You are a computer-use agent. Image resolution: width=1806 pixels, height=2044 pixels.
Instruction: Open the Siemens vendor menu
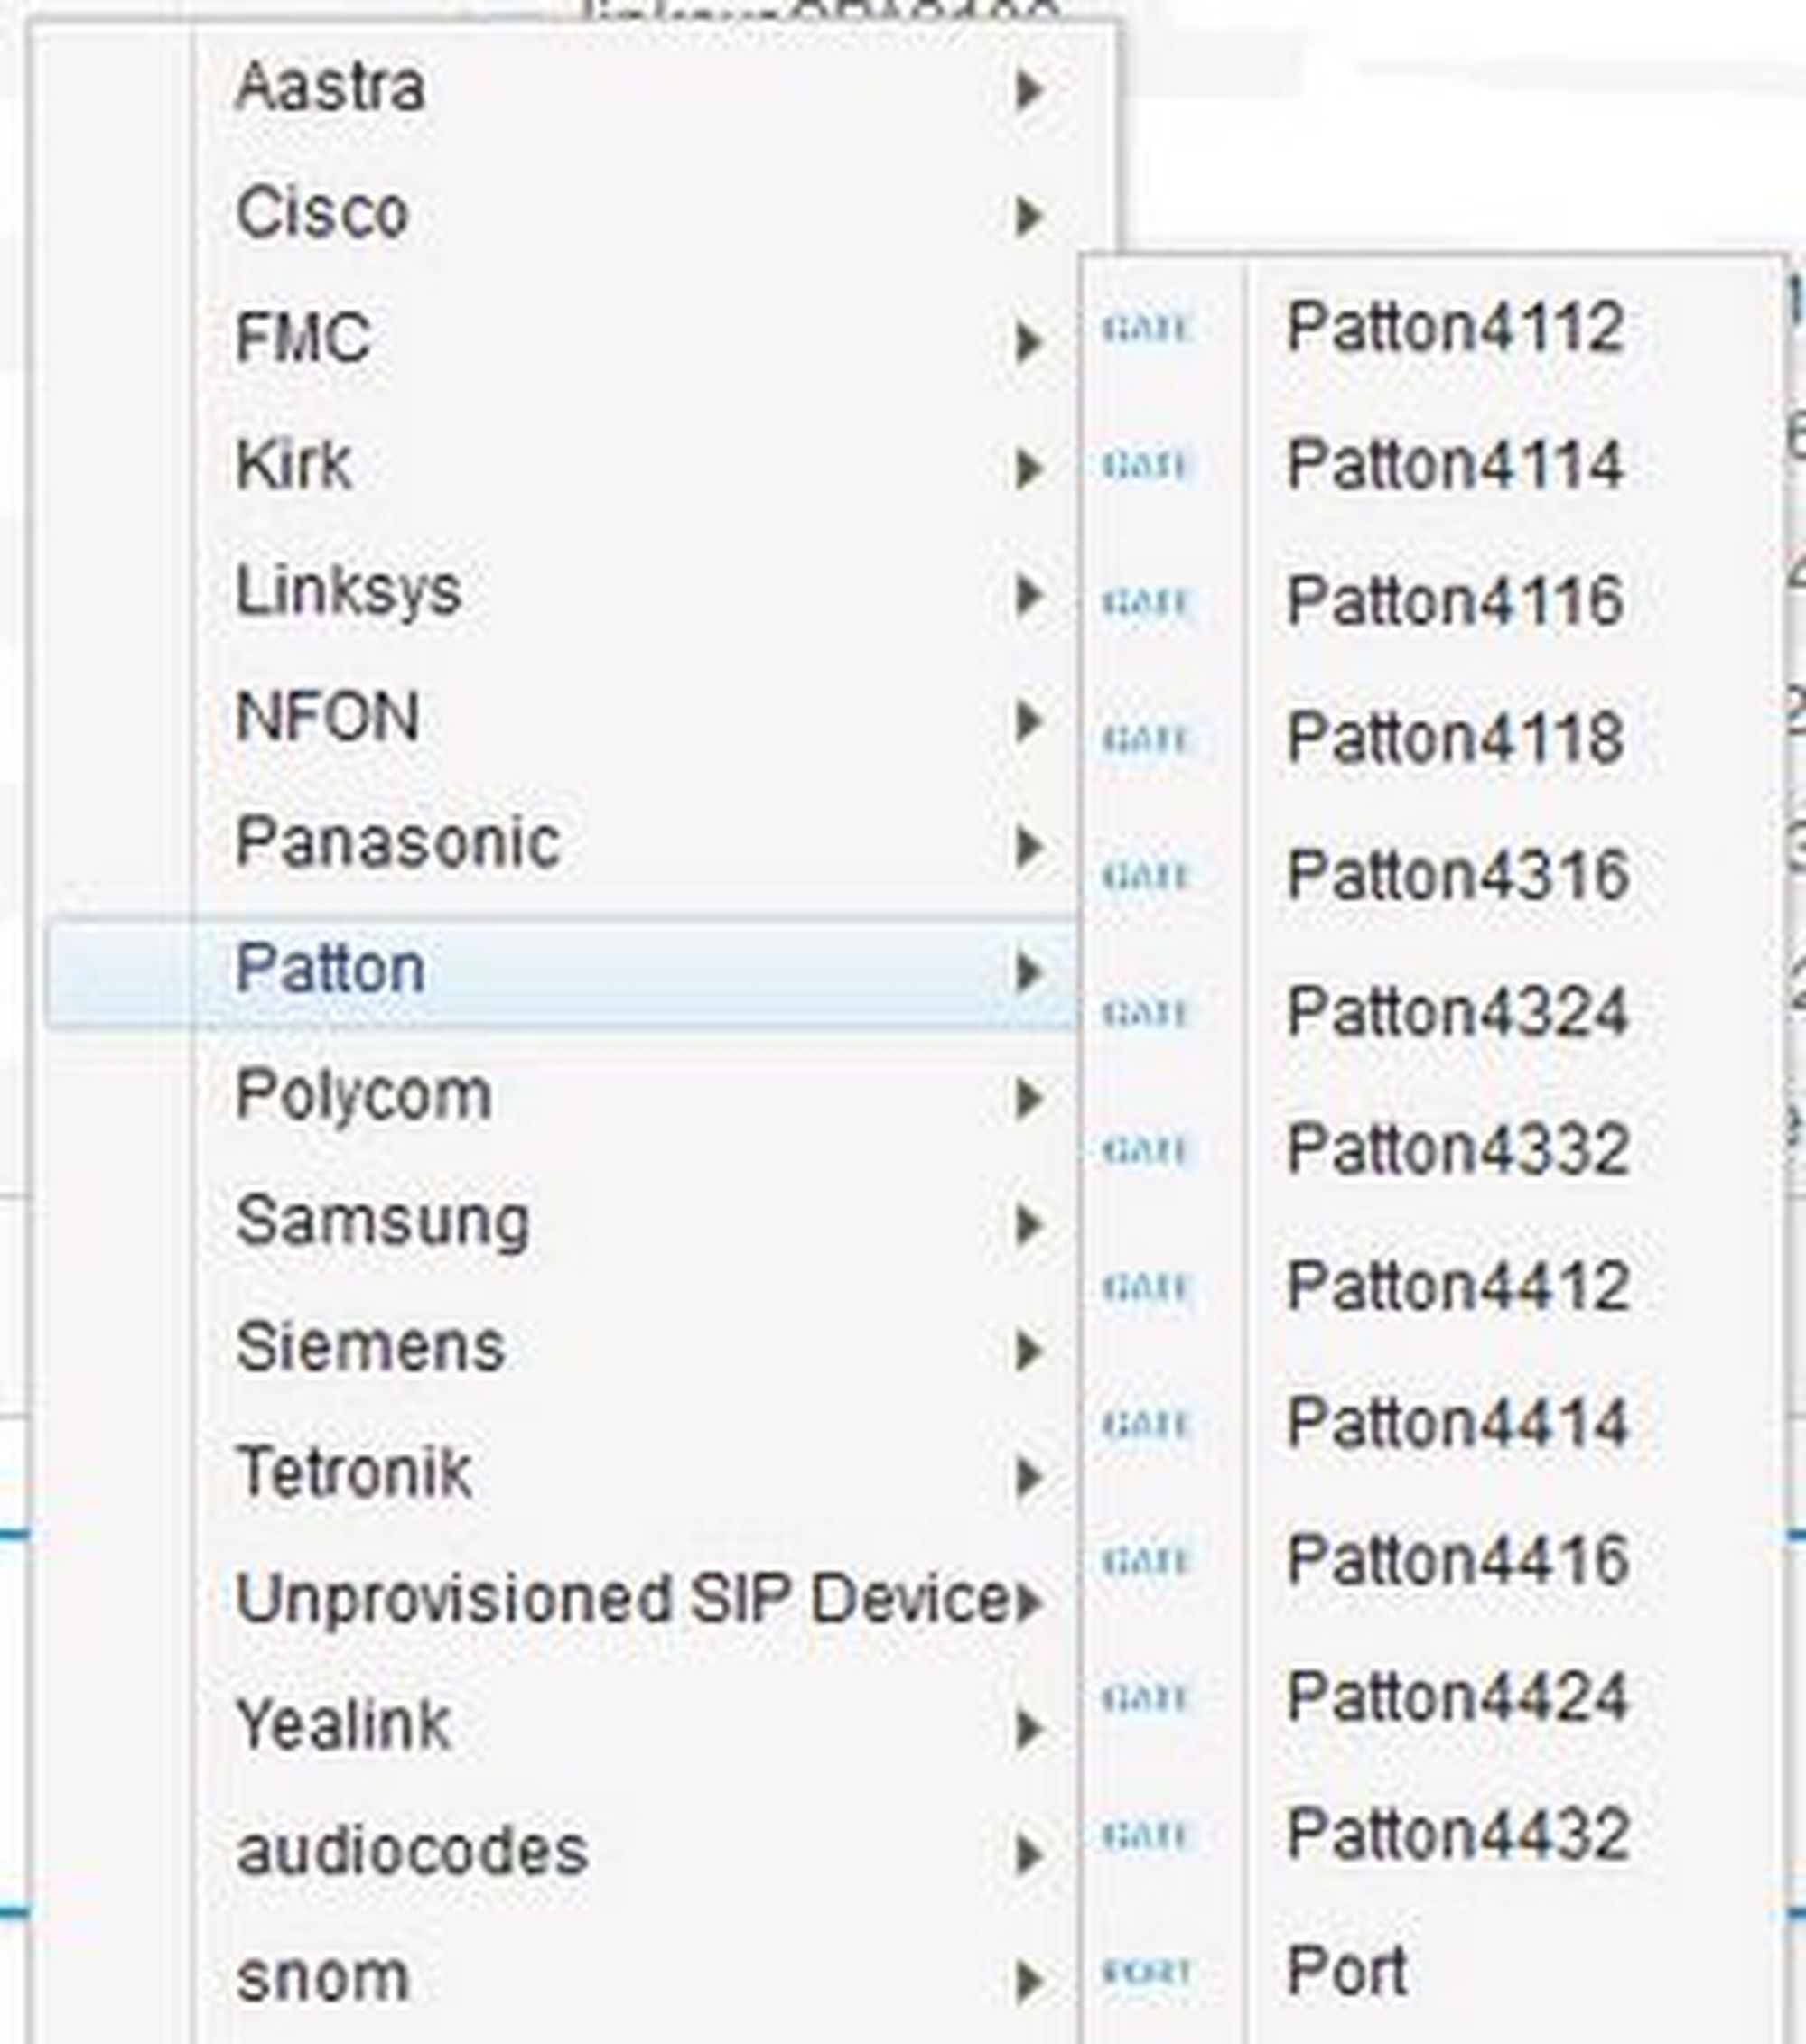click(x=370, y=1348)
